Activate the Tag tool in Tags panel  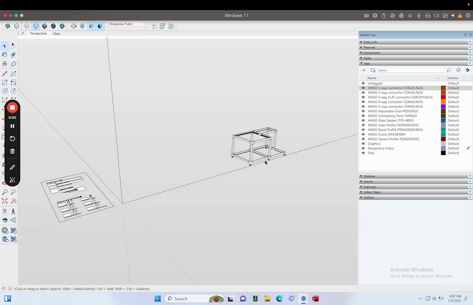pyautogui.click(x=449, y=70)
